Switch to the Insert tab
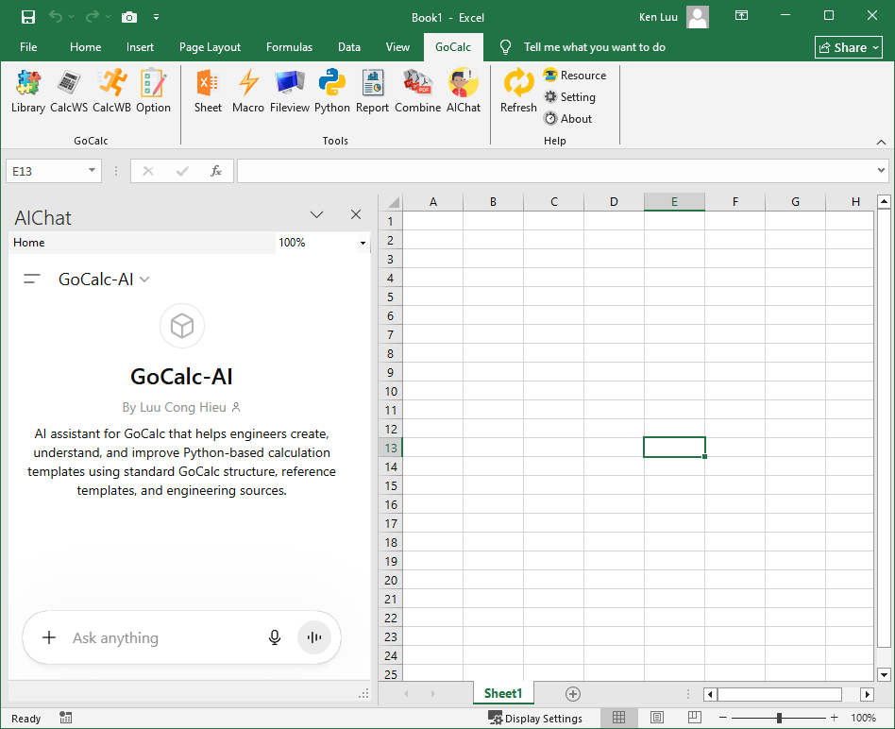Viewport: 895px width, 729px height. pos(140,47)
